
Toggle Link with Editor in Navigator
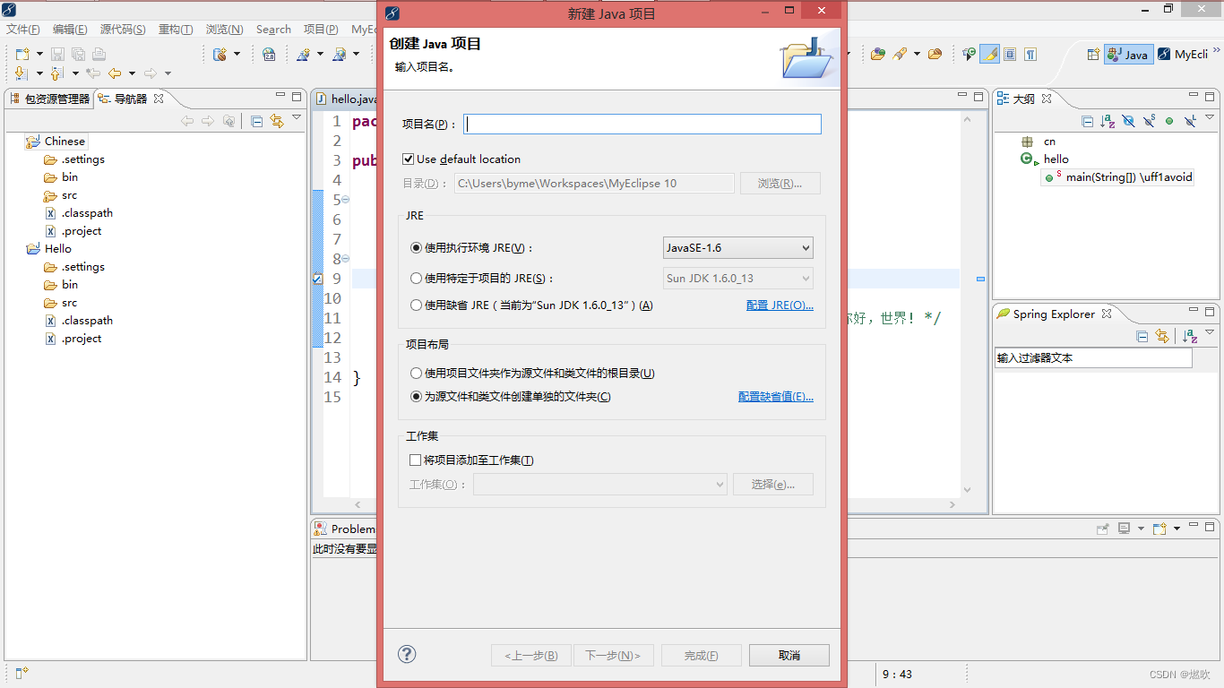point(277,121)
